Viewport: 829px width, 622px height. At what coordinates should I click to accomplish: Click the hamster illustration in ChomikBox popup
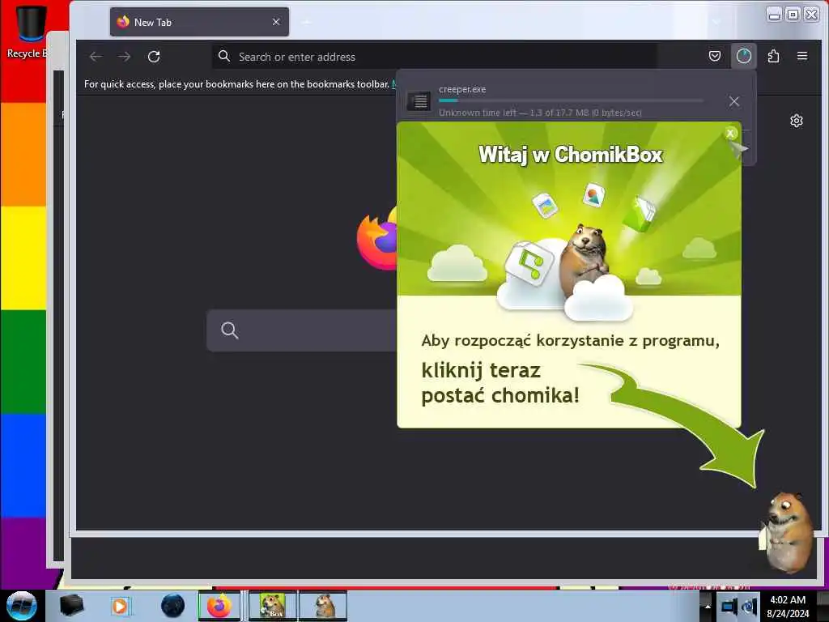pyautogui.click(x=584, y=261)
